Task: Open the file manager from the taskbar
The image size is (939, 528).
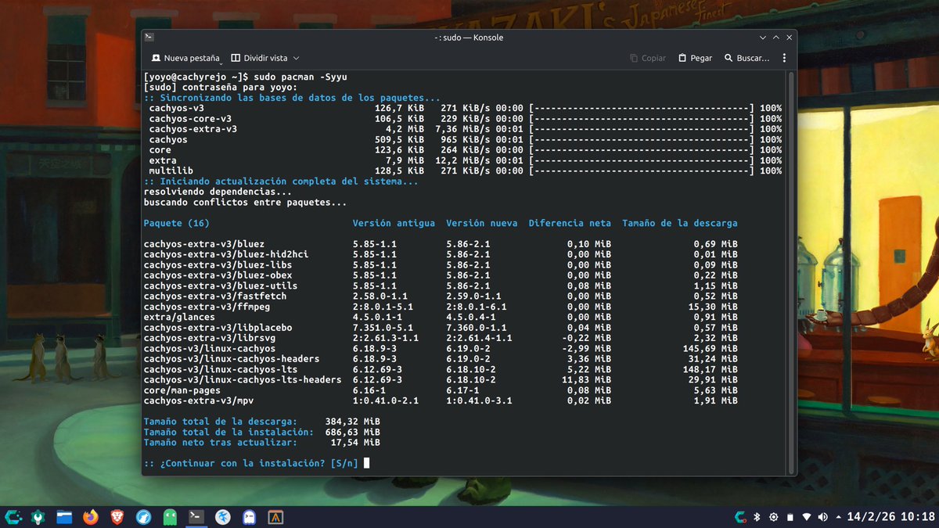Action: click(x=65, y=516)
